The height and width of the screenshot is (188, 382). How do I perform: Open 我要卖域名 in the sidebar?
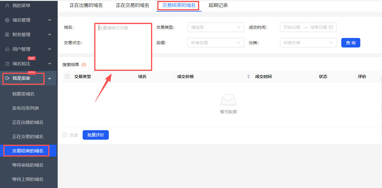pyautogui.click(x=23, y=94)
